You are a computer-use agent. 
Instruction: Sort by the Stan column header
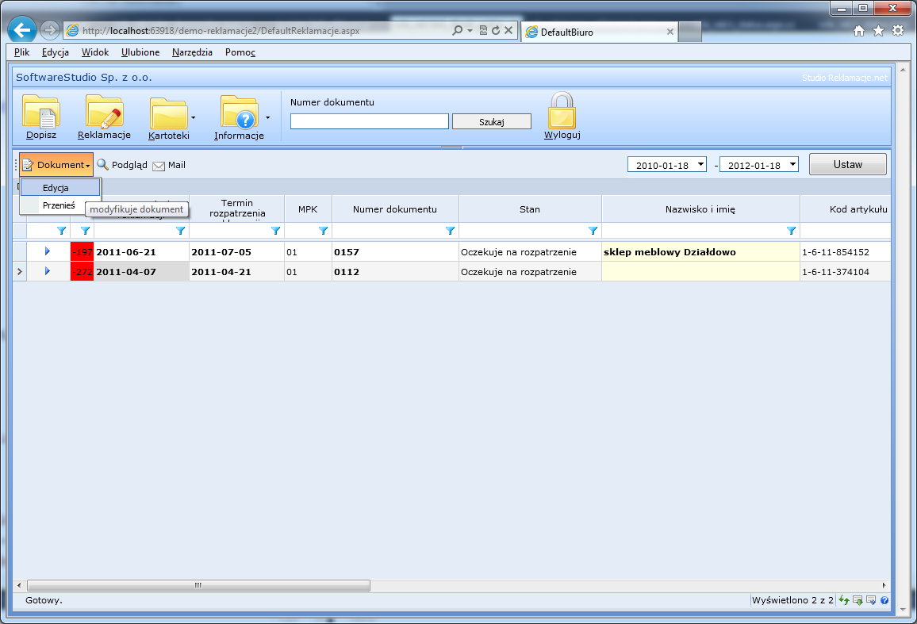point(530,209)
